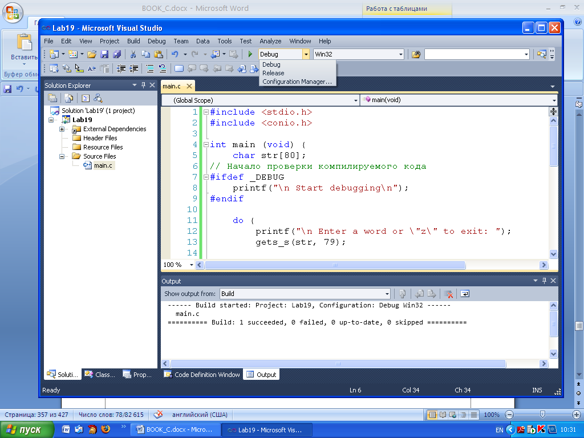Close the main.c editor tab
The height and width of the screenshot is (438, 584).
pyautogui.click(x=189, y=86)
